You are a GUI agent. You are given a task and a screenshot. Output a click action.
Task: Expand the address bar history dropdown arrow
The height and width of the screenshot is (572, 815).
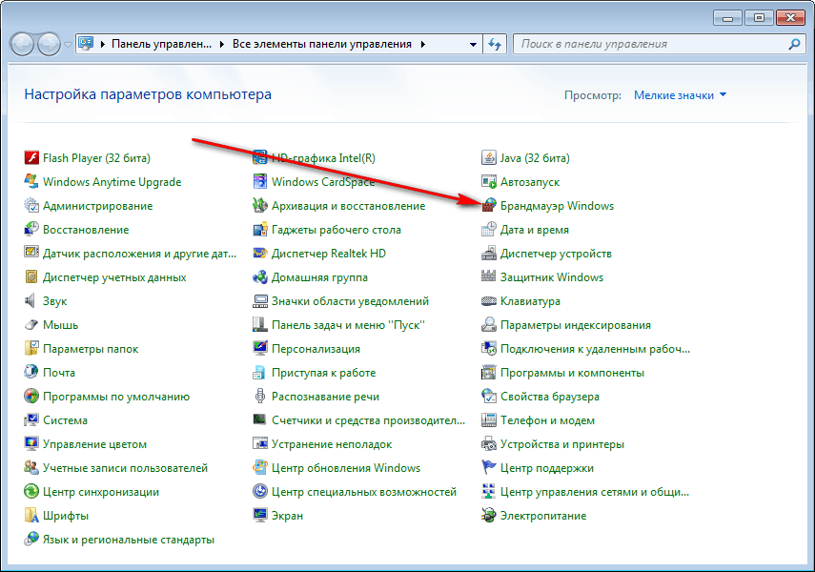(474, 44)
